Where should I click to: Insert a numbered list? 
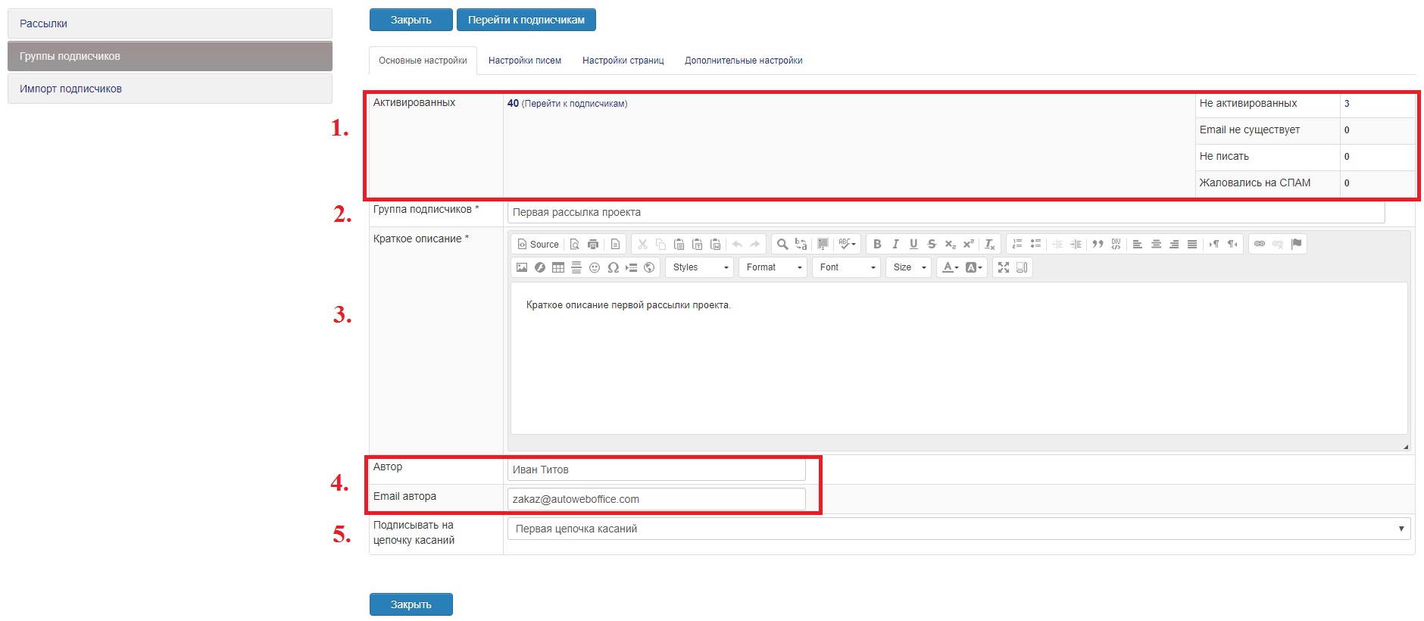pos(1017,244)
